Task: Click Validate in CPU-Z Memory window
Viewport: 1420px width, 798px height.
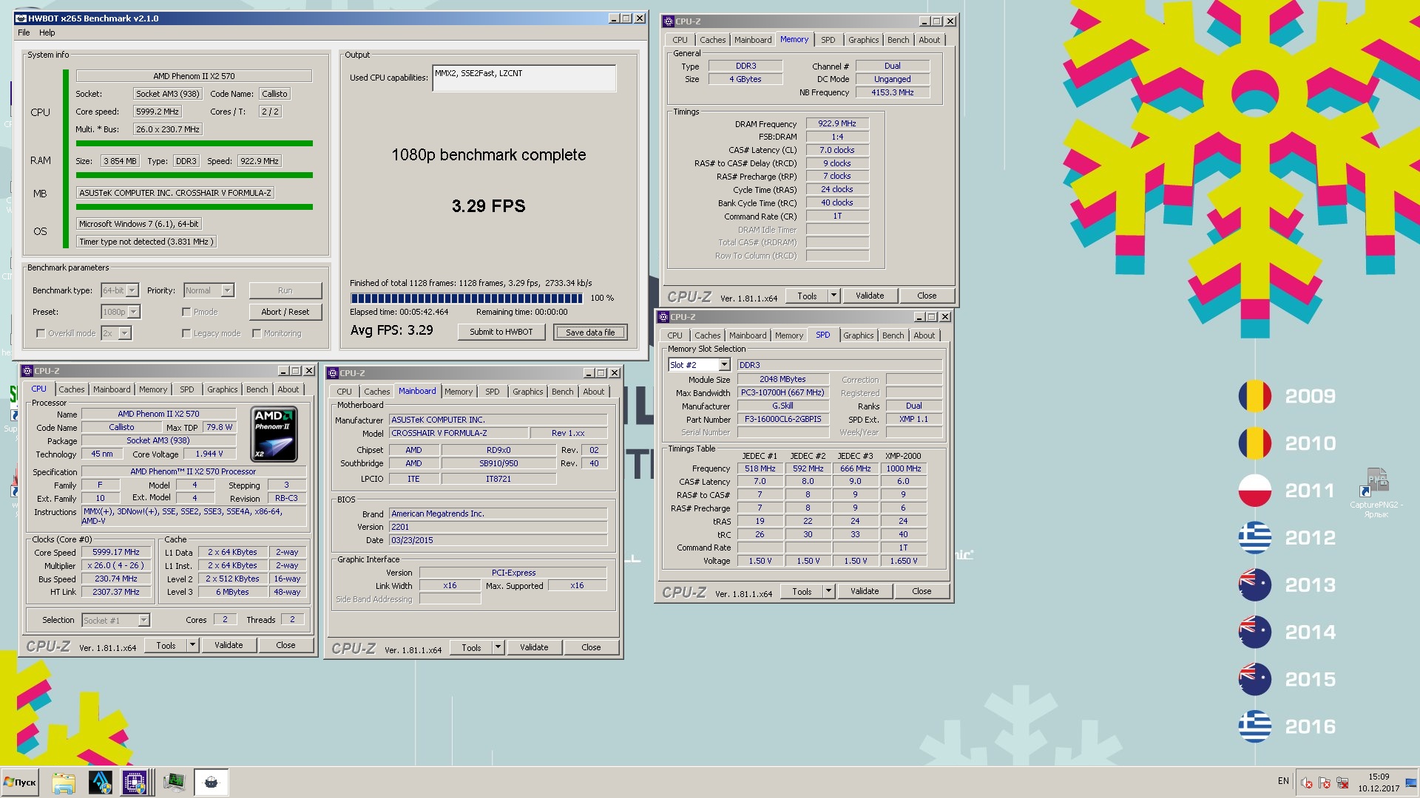Action: pyautogui.click(x=870, y=296)
